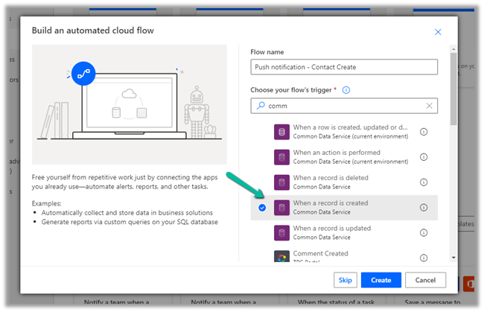The width and height of the screenshot is (484, 312).
Task: Uncheck the selected When a record is created radio
Action: click(x=261, y=208)
